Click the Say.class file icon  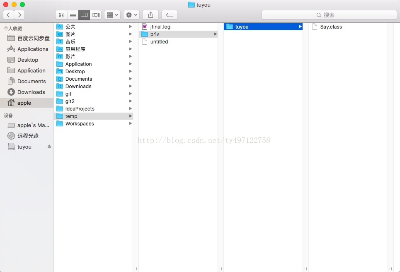pyautogui.click(x=315, y=26)
